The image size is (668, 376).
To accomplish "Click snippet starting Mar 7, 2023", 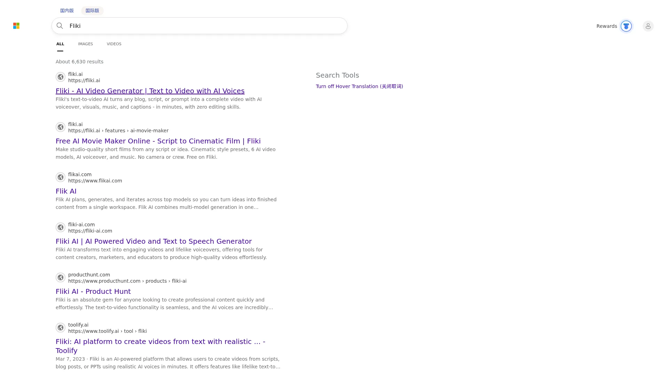I will (x=168, y=363).
